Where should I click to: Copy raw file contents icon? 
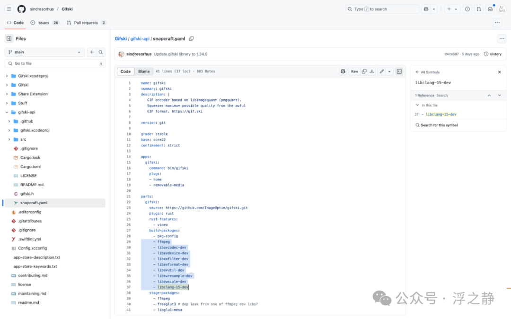pos(364,71)
